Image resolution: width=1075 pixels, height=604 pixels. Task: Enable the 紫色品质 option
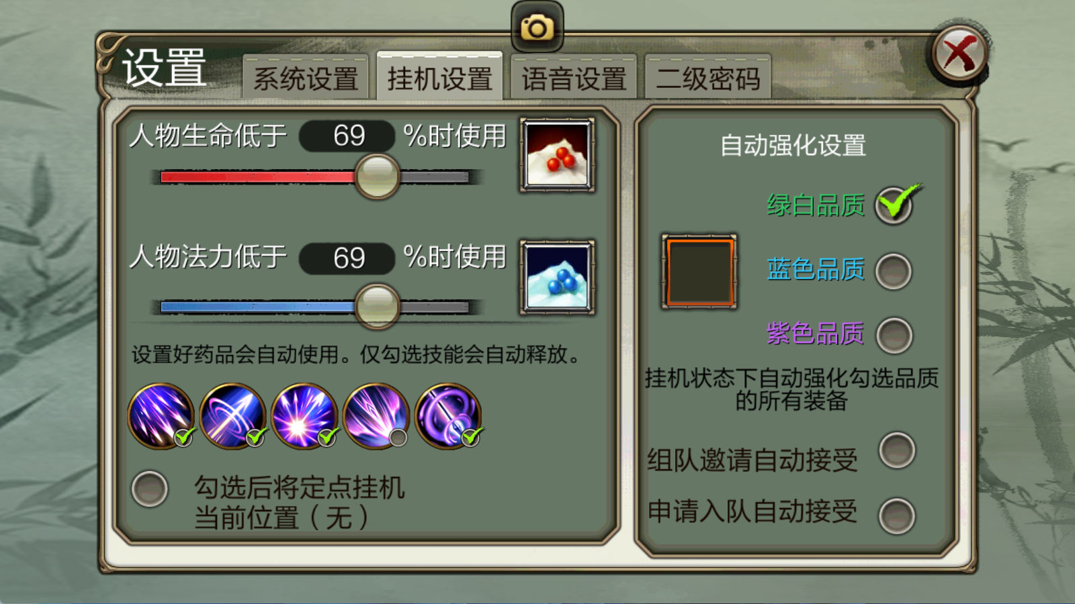tap(894, 335)
